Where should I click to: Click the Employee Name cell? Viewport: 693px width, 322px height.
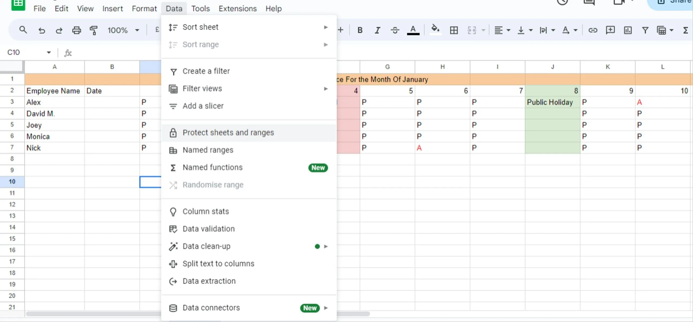54,91
